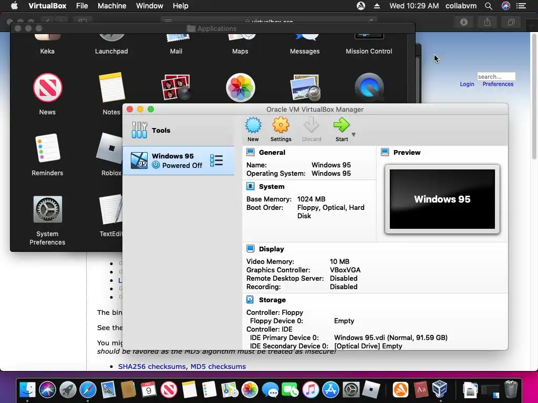
Task: Open Preview app in Applications window
Action: pos(305,88)
